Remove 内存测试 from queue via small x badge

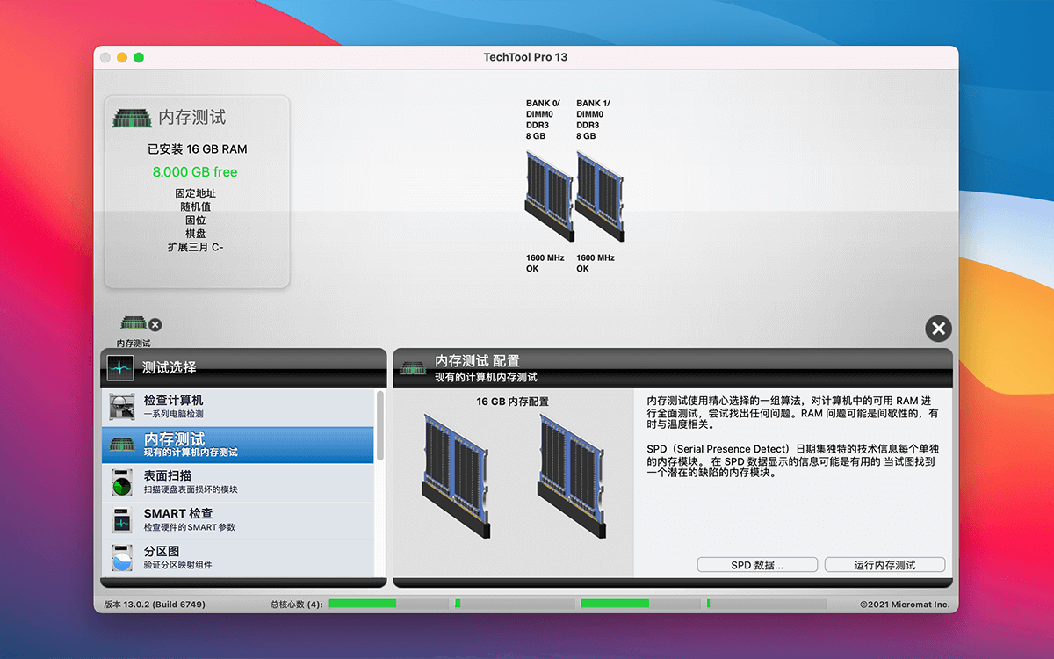click(x=155, y=324)
